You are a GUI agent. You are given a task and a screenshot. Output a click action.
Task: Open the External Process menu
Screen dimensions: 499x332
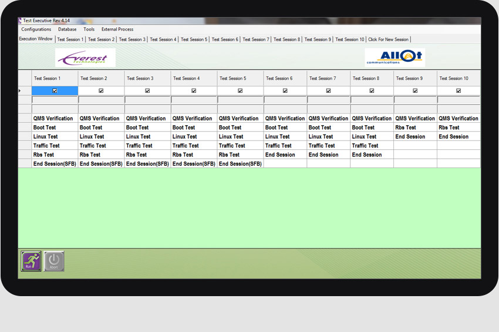click(117, 29)
